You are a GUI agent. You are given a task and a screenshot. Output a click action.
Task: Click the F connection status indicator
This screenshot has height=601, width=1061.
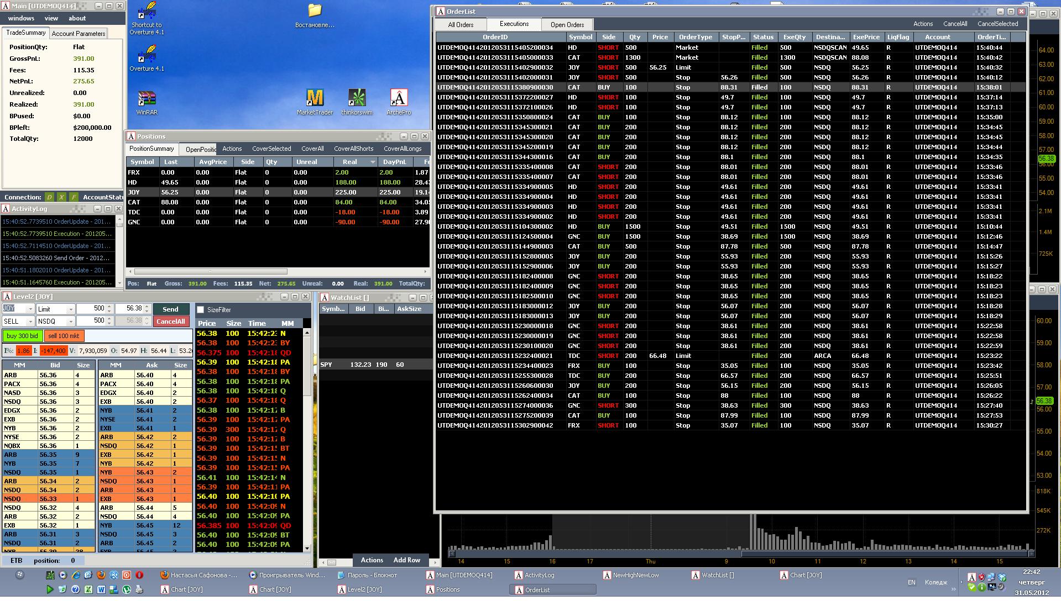click(x=74, y=197)
